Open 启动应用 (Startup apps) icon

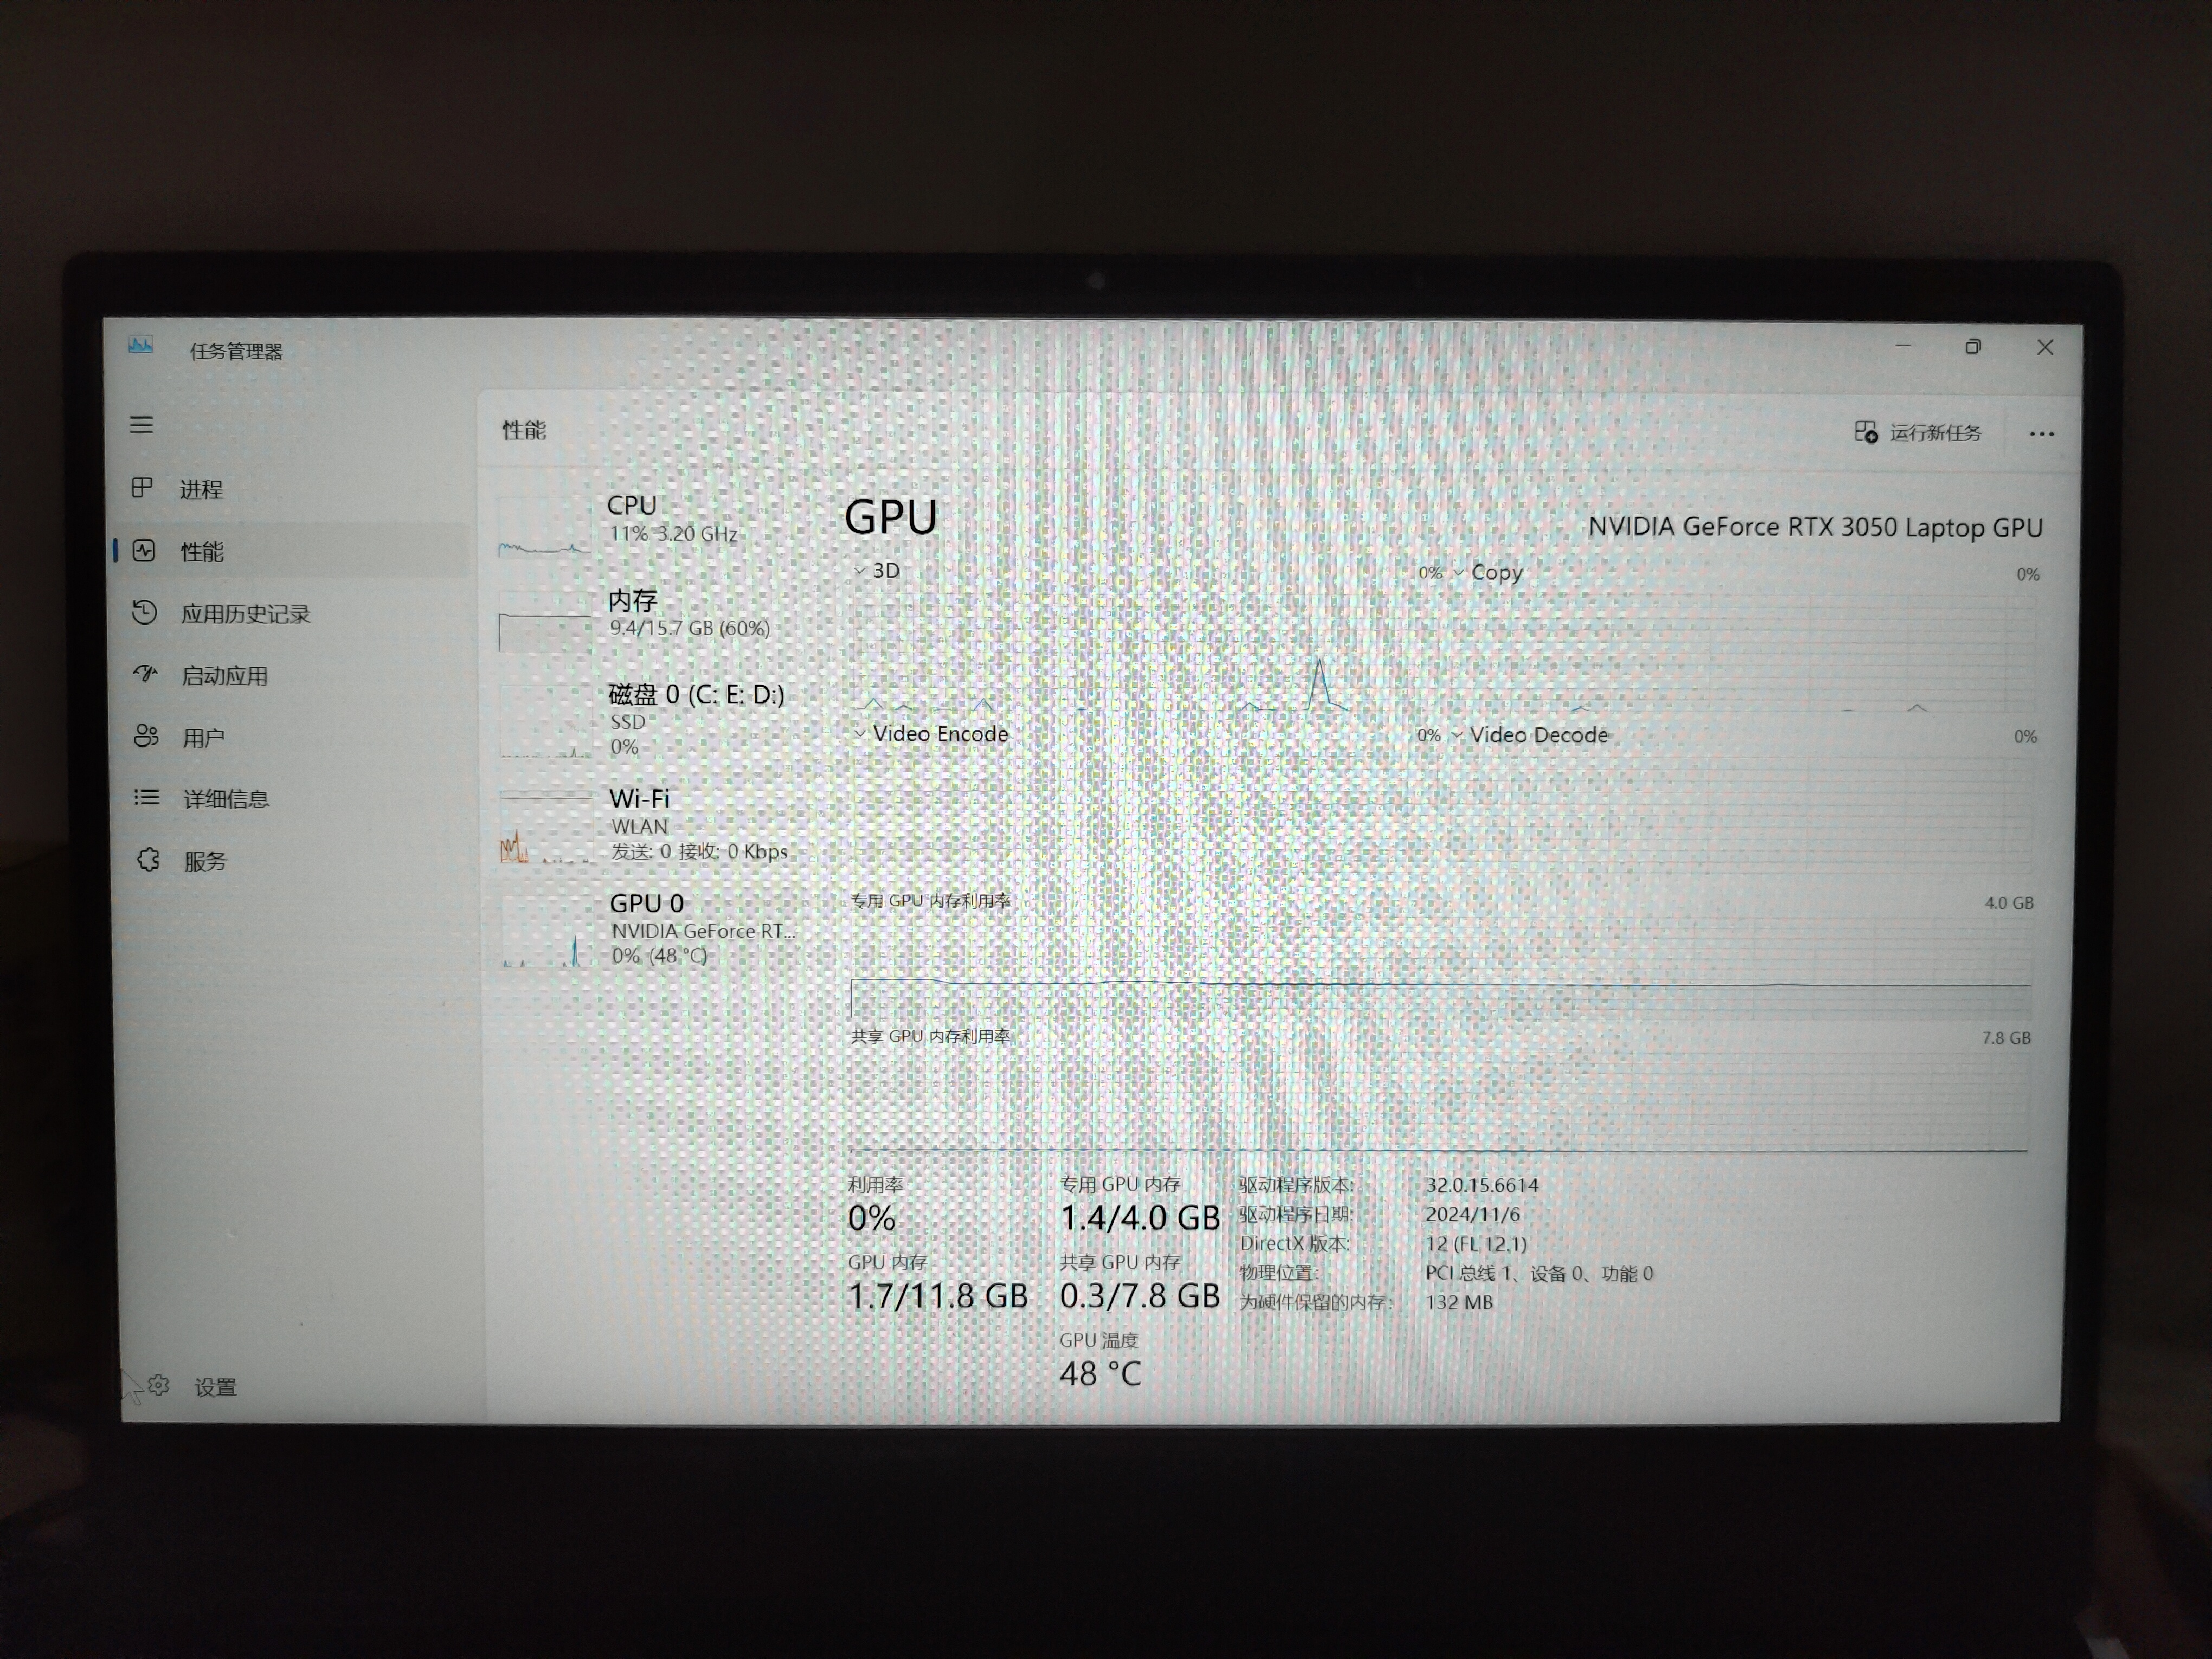point(146,674)
